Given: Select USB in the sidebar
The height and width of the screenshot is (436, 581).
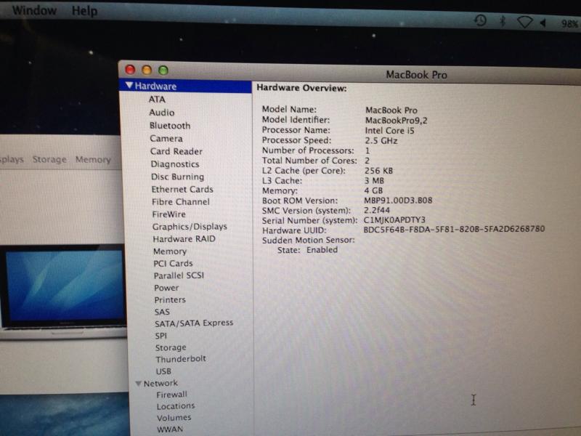Looking at the screenshot, I should tap(163, 371).
